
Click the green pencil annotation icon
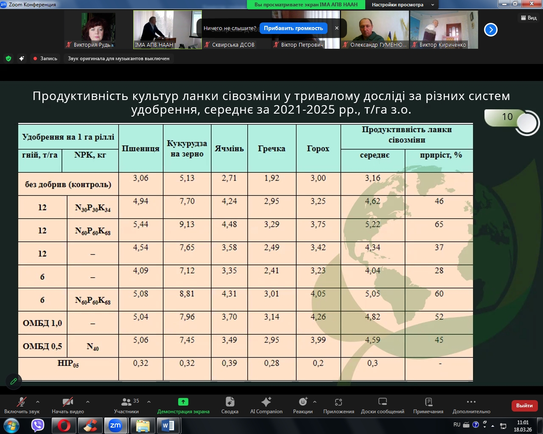point(14,381)
